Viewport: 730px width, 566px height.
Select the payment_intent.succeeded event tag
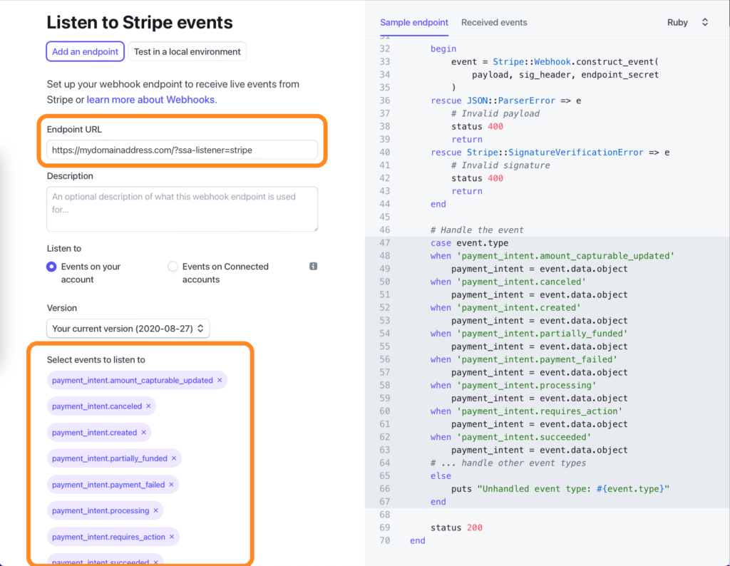click(100, 562)
